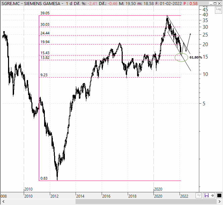
Task: Maximize the SGRE.MC chart window
Action: pyautogui.click(x=215, y=3)
